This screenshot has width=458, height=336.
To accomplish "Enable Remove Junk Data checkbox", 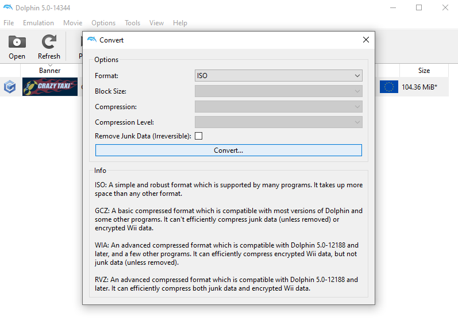I will [199, 136].
